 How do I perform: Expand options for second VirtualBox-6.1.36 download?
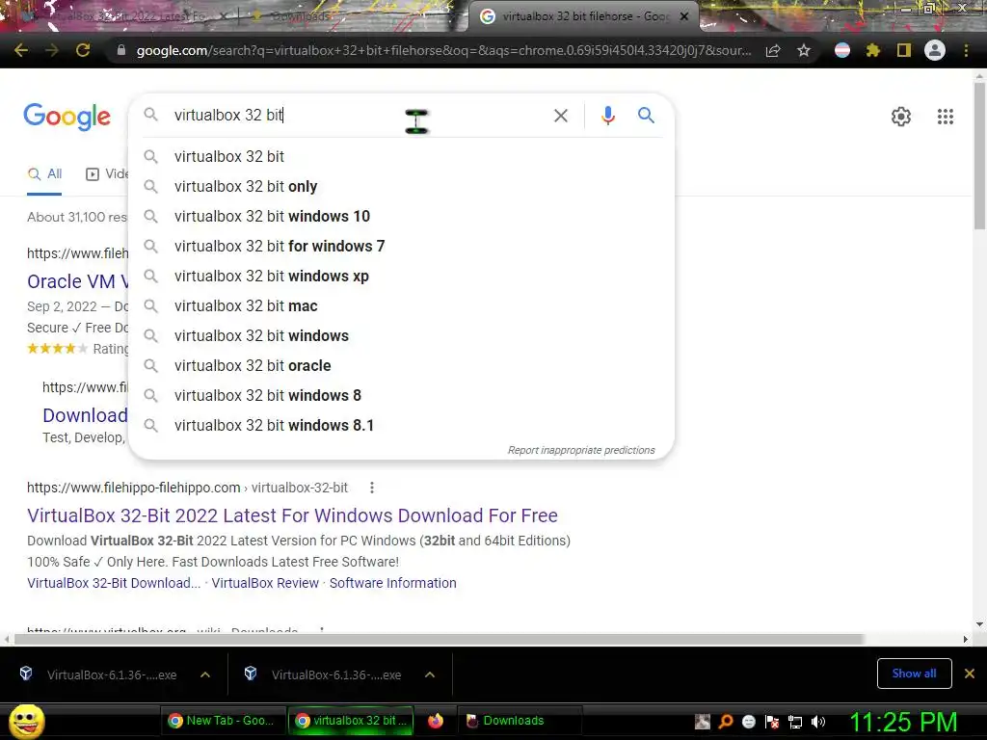[x=430, y=674]
